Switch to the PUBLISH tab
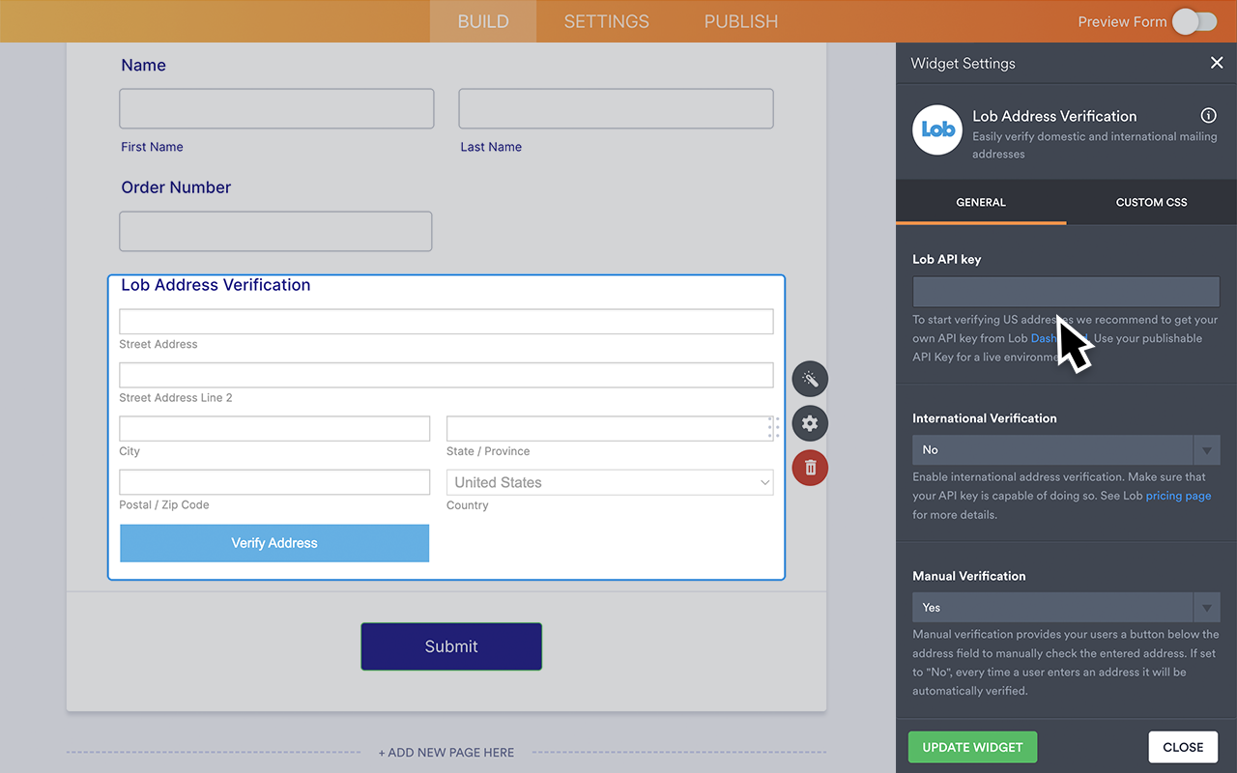The width and height of the screenshot is (1237, 773). coord(740,21)
